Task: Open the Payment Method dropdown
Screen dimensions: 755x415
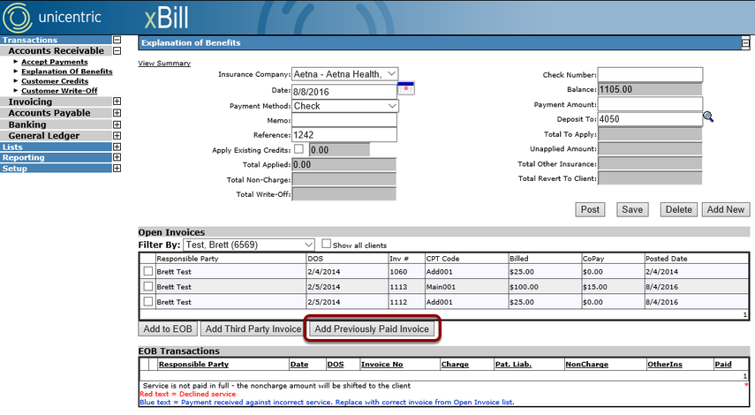Action: click(344, 106)
